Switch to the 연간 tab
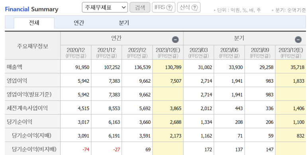The height and width of the screenshot is (155, 308). point(79,23)
